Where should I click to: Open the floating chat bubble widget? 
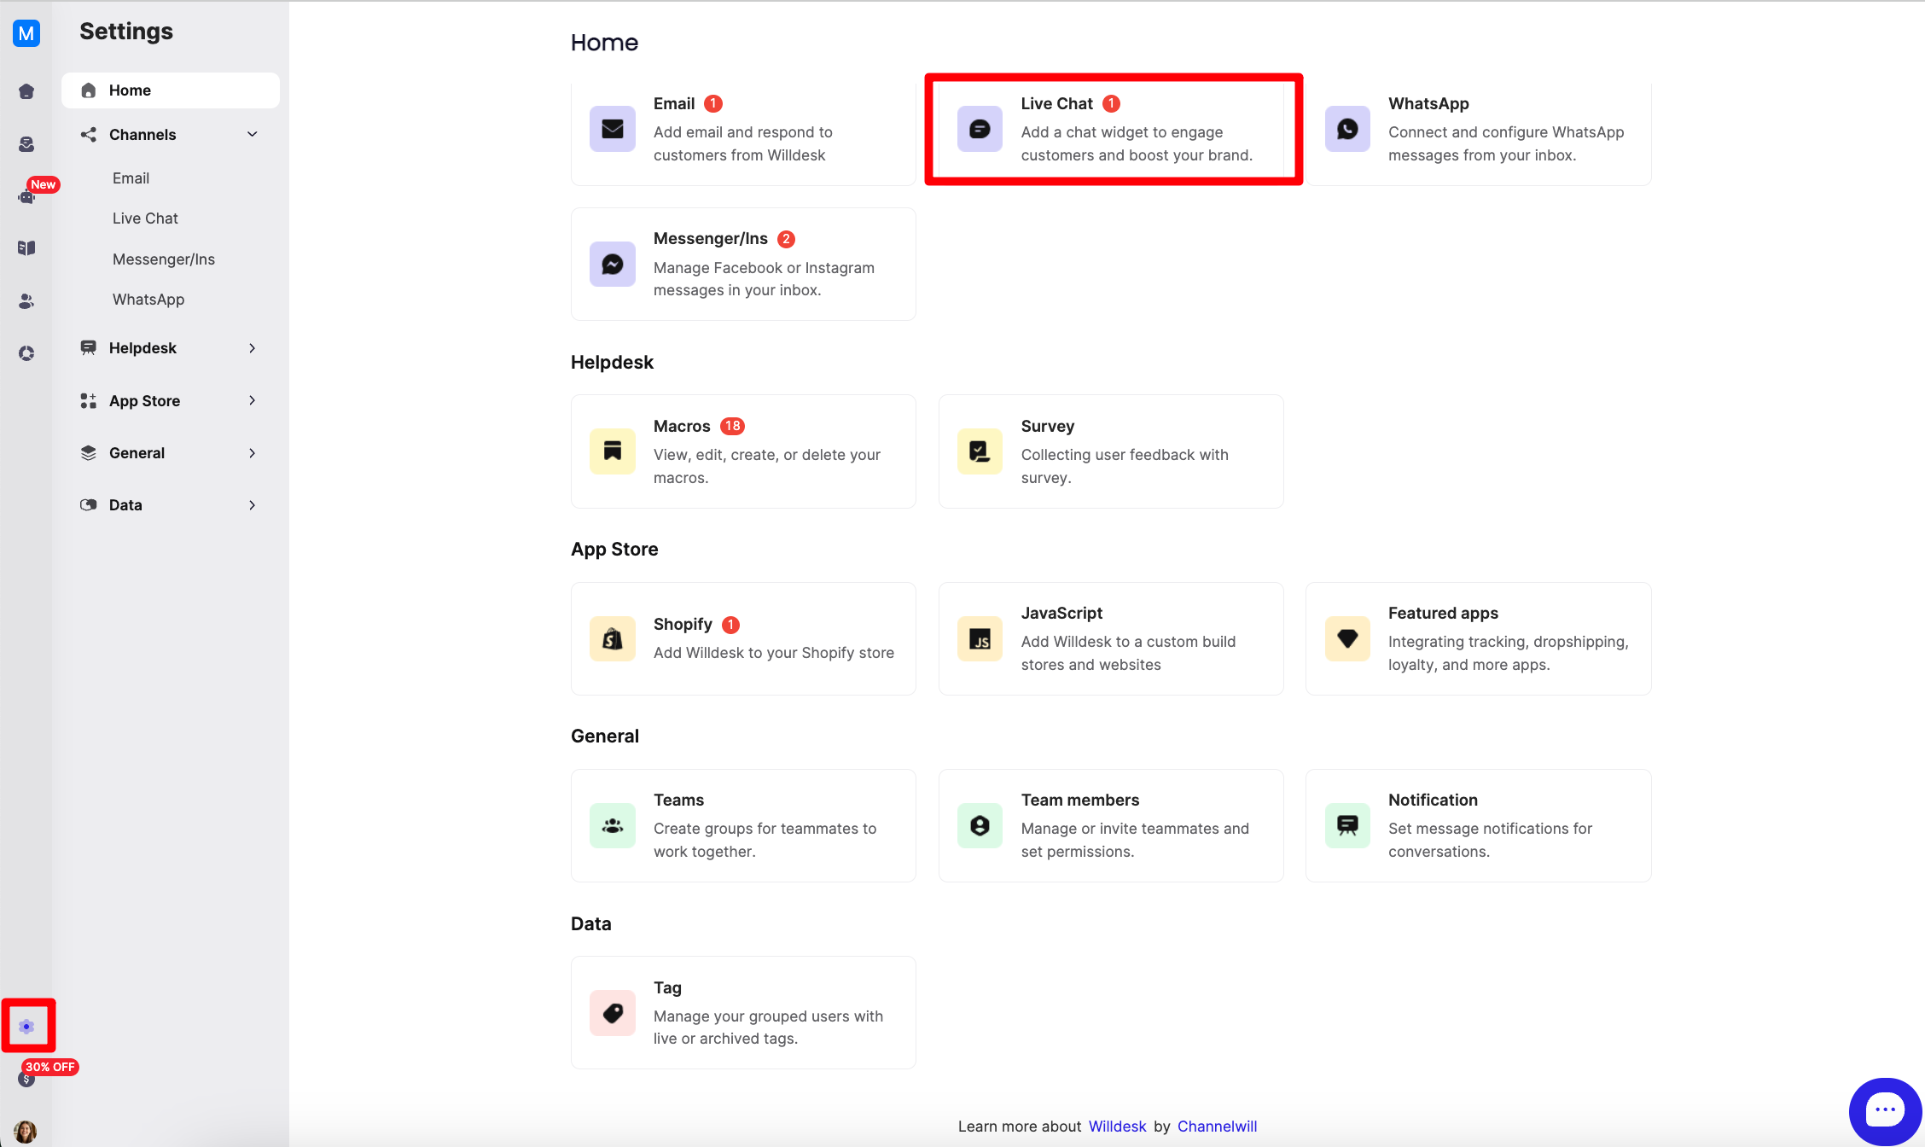coord(1885,1111)
